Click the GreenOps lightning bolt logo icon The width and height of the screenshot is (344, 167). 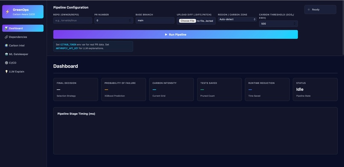[7, 12]
